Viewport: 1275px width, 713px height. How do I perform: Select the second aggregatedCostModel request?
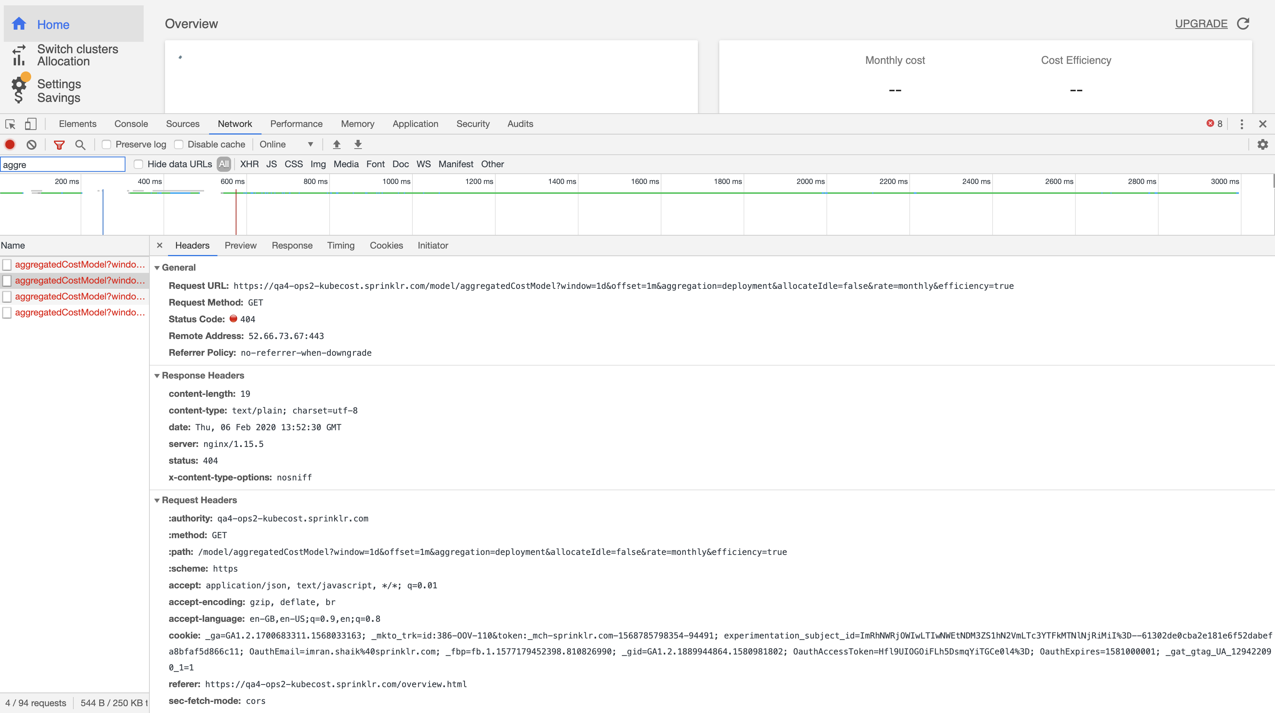[x=79, y=280]
